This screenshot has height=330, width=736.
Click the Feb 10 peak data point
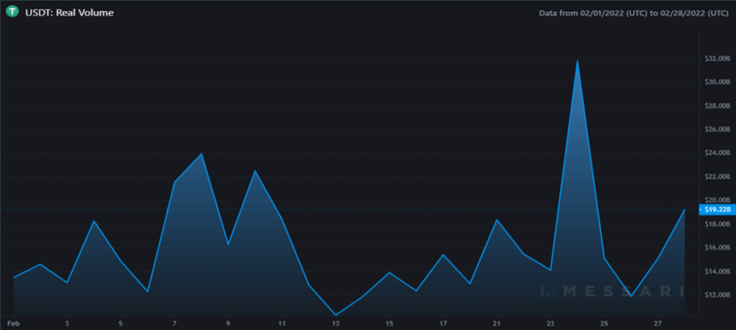(x=255, y=171)
